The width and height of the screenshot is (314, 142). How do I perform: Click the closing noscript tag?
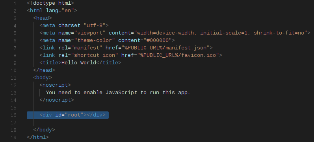[x=57, y=100]
